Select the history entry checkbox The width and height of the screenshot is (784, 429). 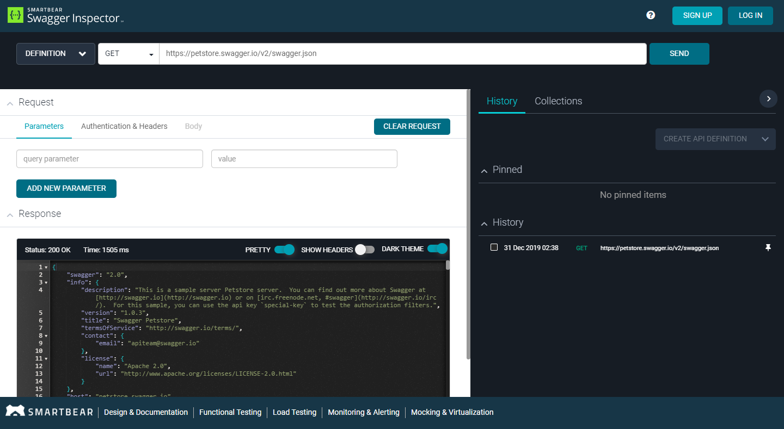tap(494, 247)
